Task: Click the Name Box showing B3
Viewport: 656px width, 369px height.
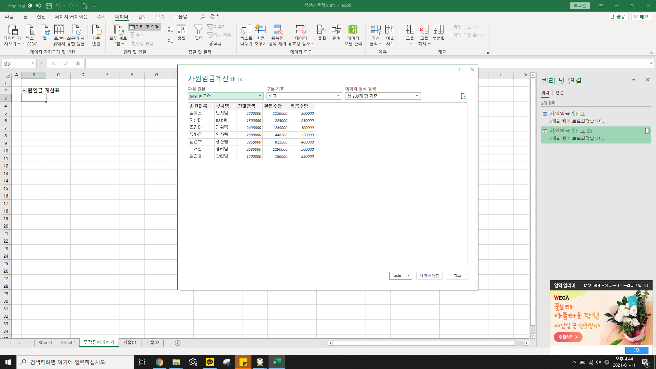Action: coord(16,64)
